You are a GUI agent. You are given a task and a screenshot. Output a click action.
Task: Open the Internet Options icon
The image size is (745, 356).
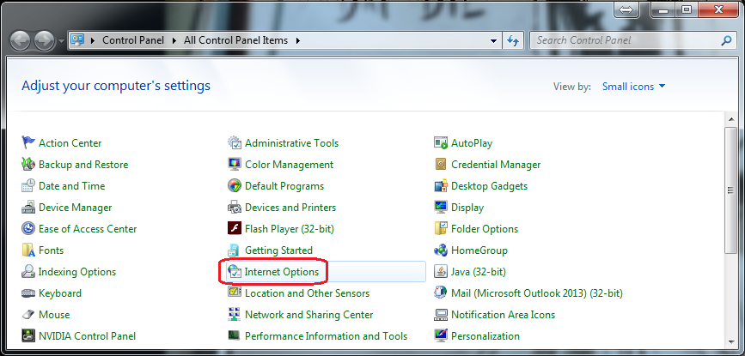point(235,272)
